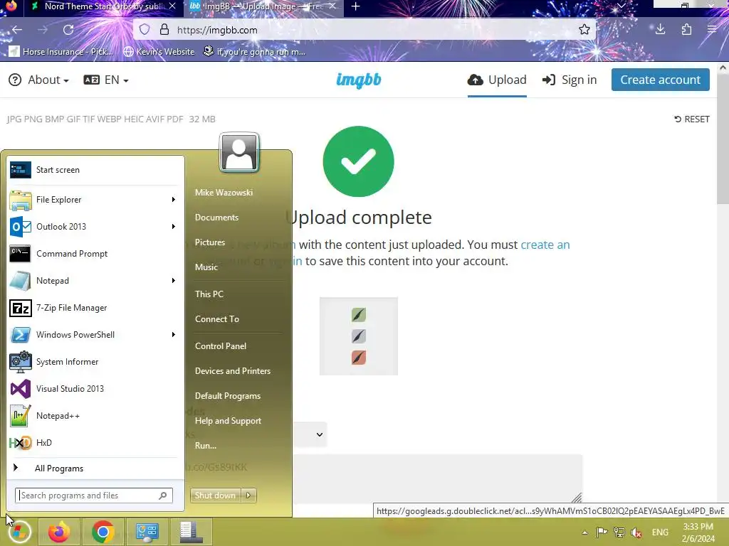Open the Action Center flag icon
The image size is (729, 546).
coord(602,532)
